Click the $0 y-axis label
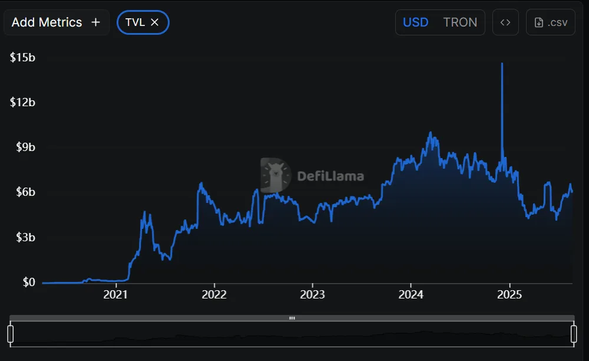The width and height of the screenshot is (589, 361). point(29,283)
